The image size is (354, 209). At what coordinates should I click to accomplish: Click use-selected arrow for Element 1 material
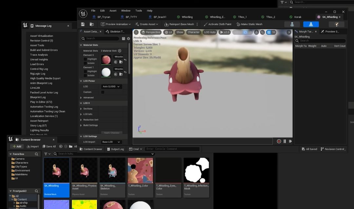(x=116, y=74)
